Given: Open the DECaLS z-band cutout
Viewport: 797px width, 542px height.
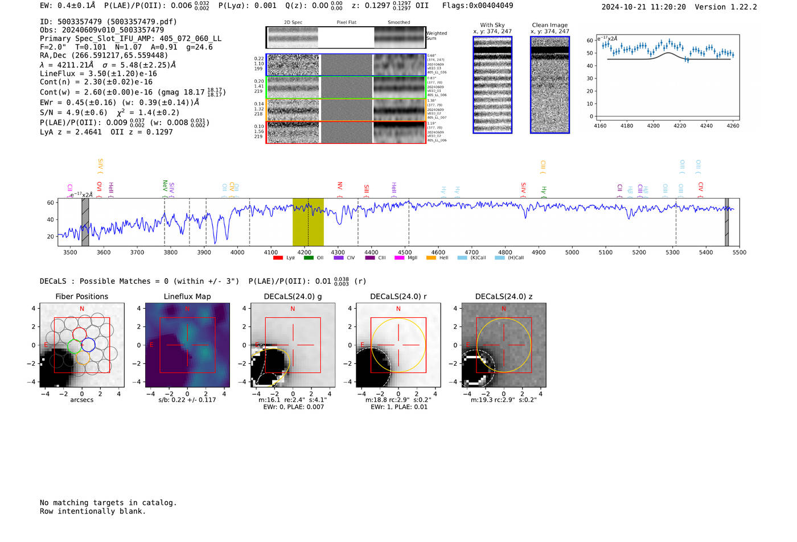Looking at the screenshot, I should pos(503,345).
